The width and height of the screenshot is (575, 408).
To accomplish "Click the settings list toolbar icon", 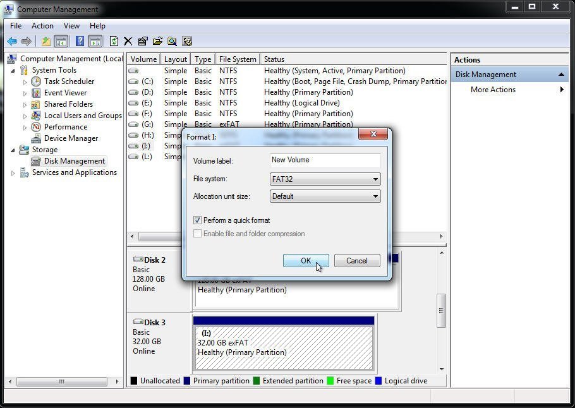I will tap(187, 41).
